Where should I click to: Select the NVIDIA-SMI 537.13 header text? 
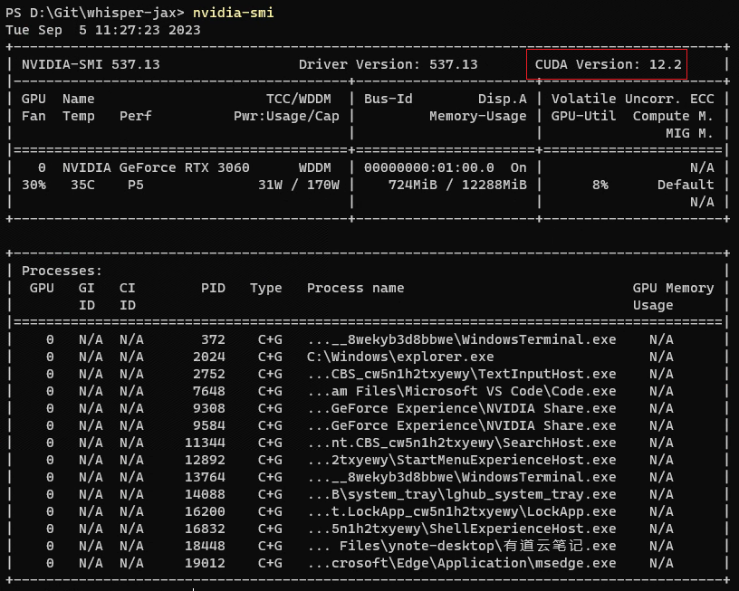point(91,64)
